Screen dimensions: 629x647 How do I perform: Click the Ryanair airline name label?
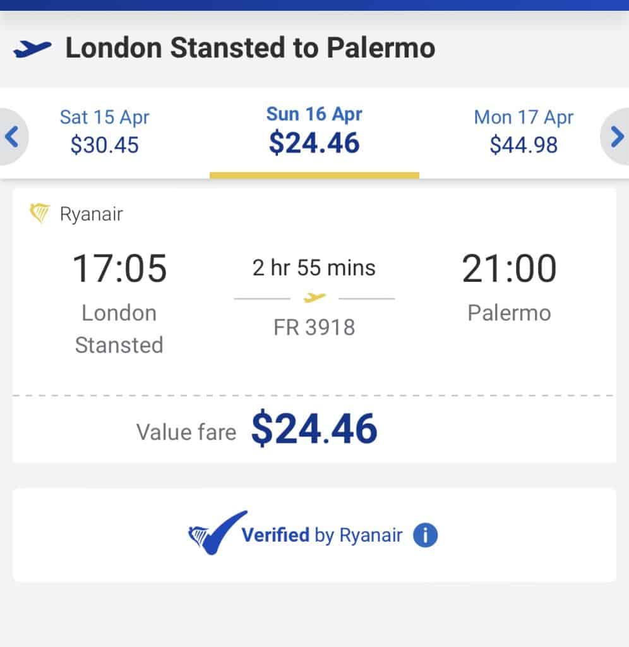91,214
